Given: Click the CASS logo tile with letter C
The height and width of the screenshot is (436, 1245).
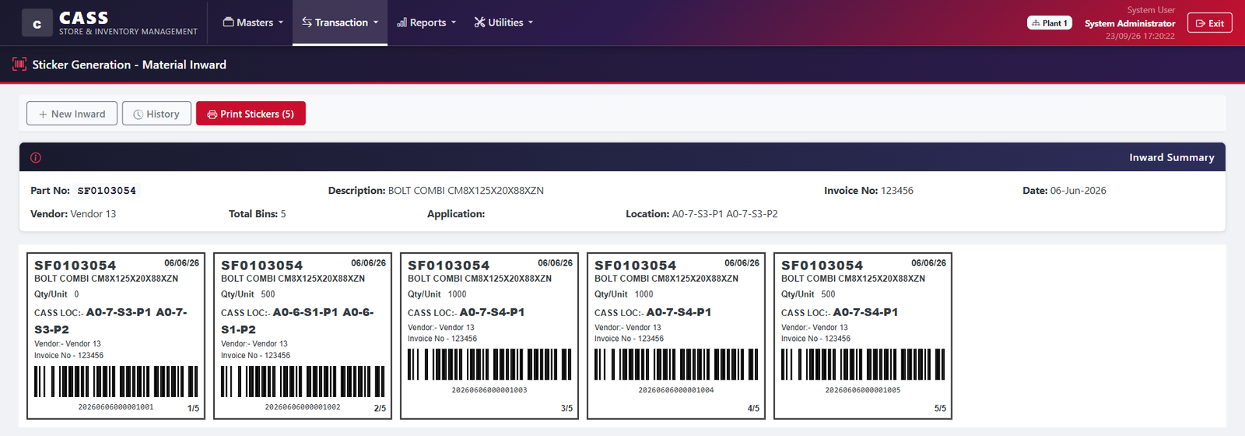Looking at the screenshot, I should [x=37, y=23].
